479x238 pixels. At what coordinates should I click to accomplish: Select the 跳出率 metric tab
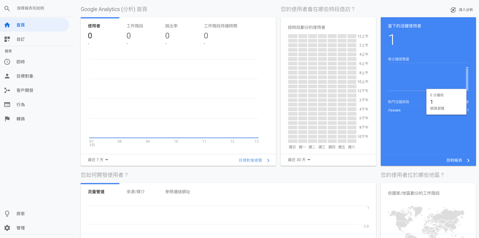click(x=171, y=26)
